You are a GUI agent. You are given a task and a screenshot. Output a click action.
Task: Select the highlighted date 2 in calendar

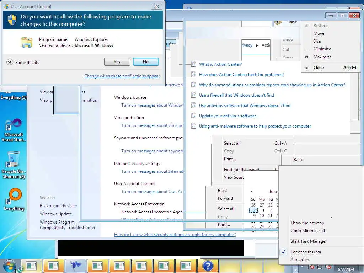(253, 210)
